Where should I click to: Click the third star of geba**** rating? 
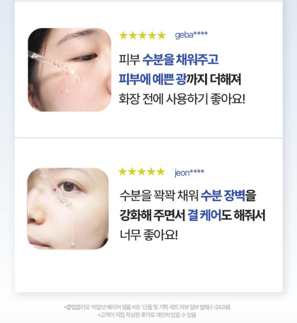(x=142, y=35)
